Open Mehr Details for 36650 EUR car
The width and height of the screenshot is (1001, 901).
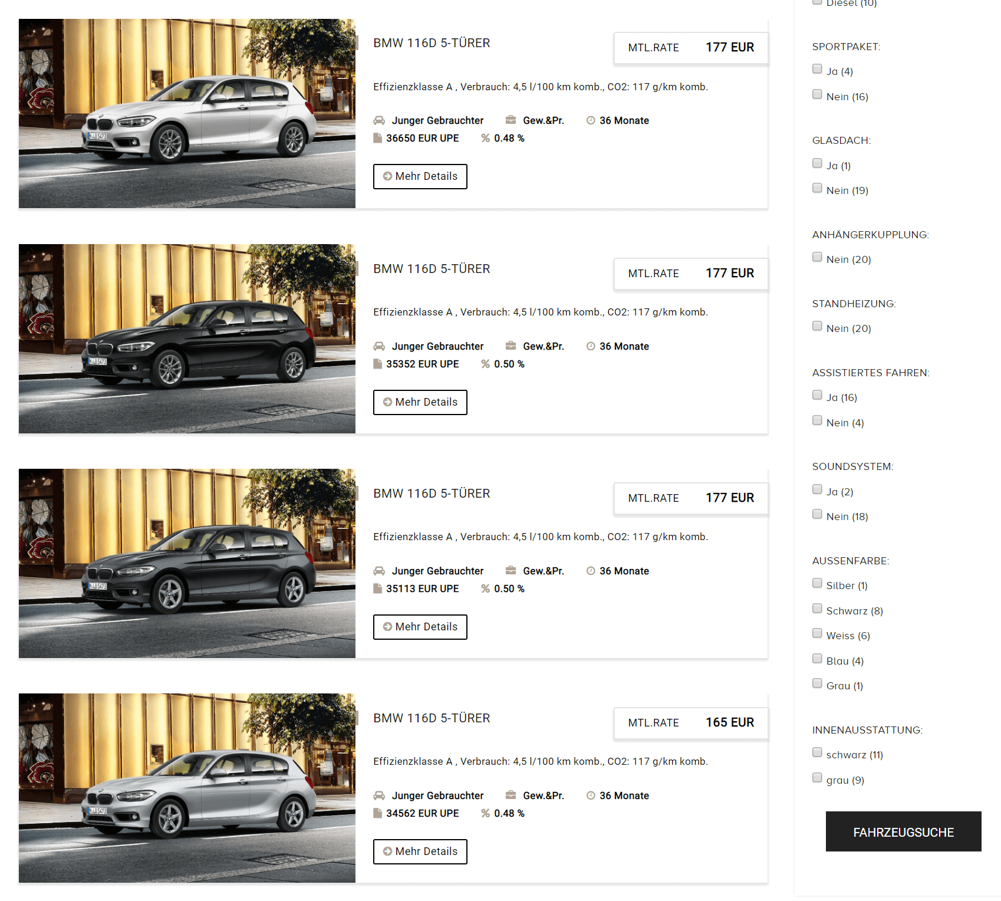tap(420, 176)
